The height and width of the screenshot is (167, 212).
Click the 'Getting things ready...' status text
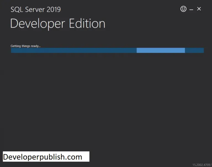[26, 46]
